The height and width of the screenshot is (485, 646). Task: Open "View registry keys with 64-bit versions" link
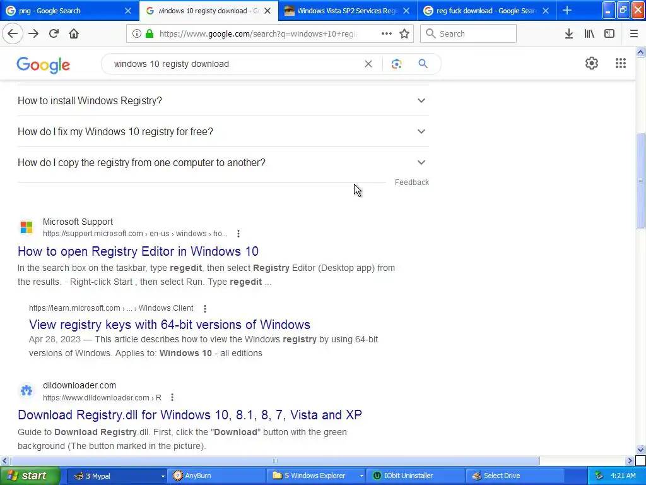tap(169, 325)
